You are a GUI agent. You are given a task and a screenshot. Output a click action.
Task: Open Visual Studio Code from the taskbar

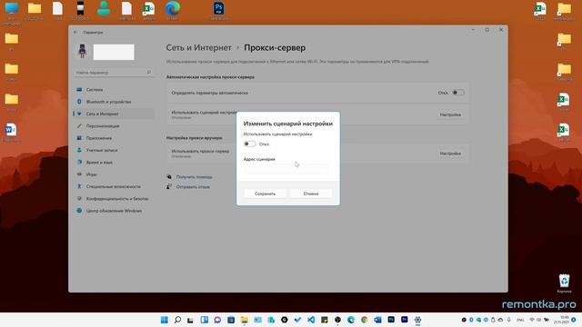point(311,320)
